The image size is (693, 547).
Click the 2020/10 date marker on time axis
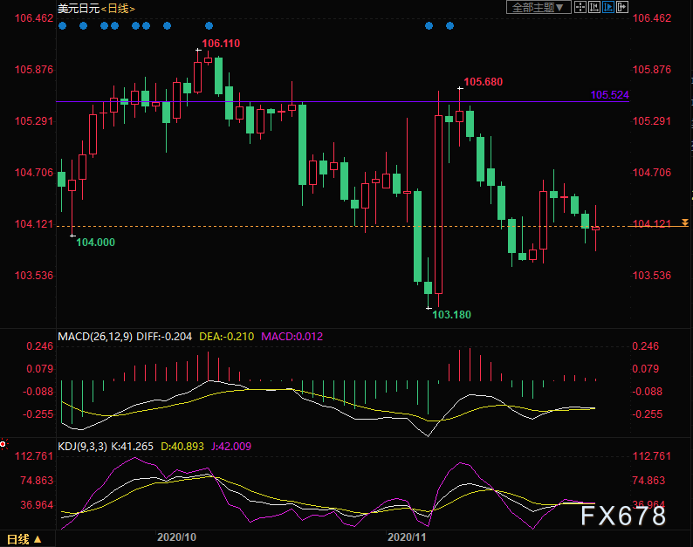pyautogui.click(x=176, y=538)
